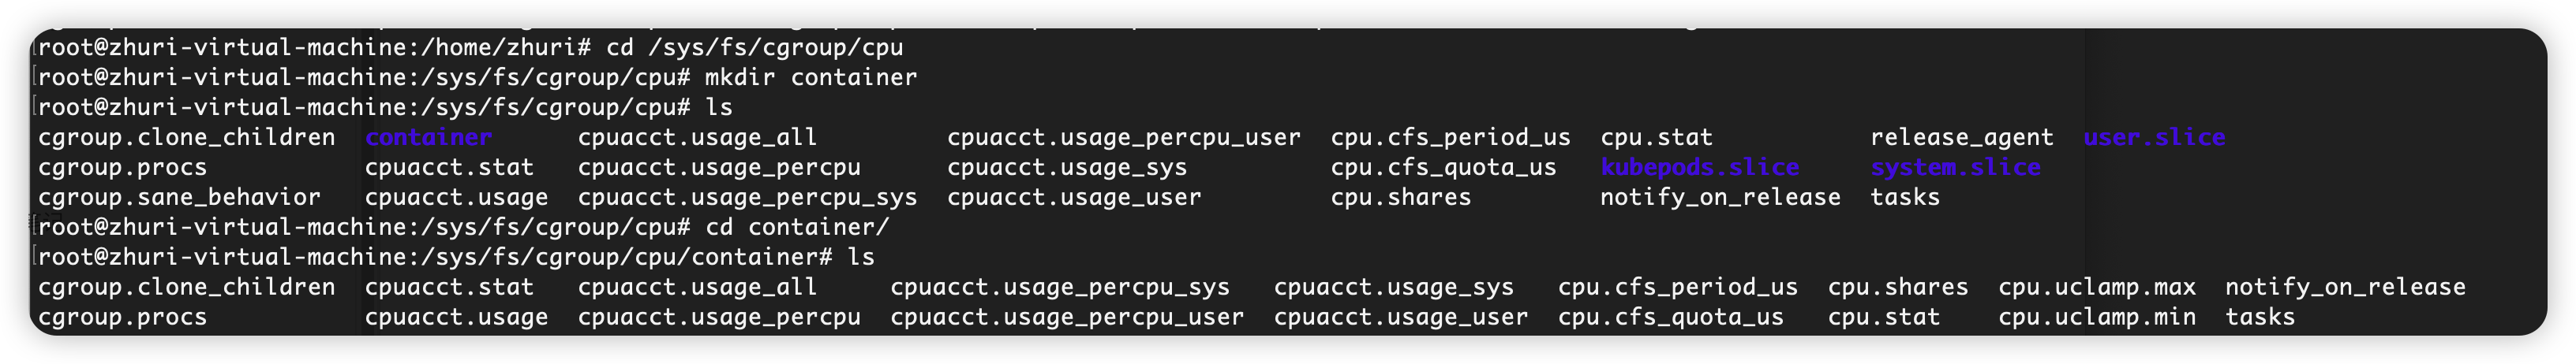Select the cpu.uclamp.min file entry
Image resolution: width=2576 pixels, height=364 pixels.
2097,318
